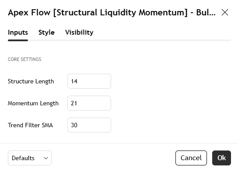
Task: Cancel the indicator settings changes
Action: coord(191,158)
